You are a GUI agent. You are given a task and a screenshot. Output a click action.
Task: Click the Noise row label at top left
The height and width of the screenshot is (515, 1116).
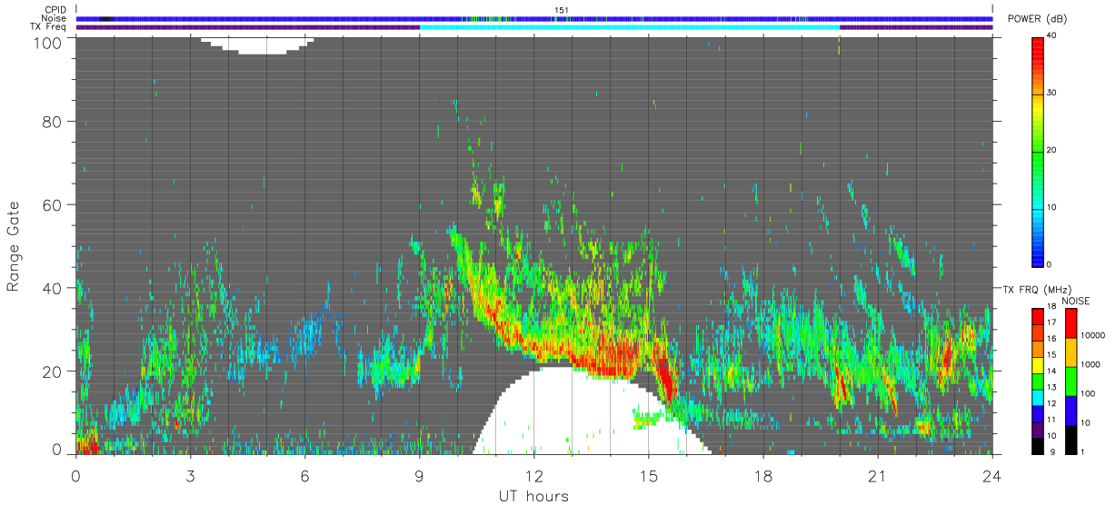tap(55, 18)
